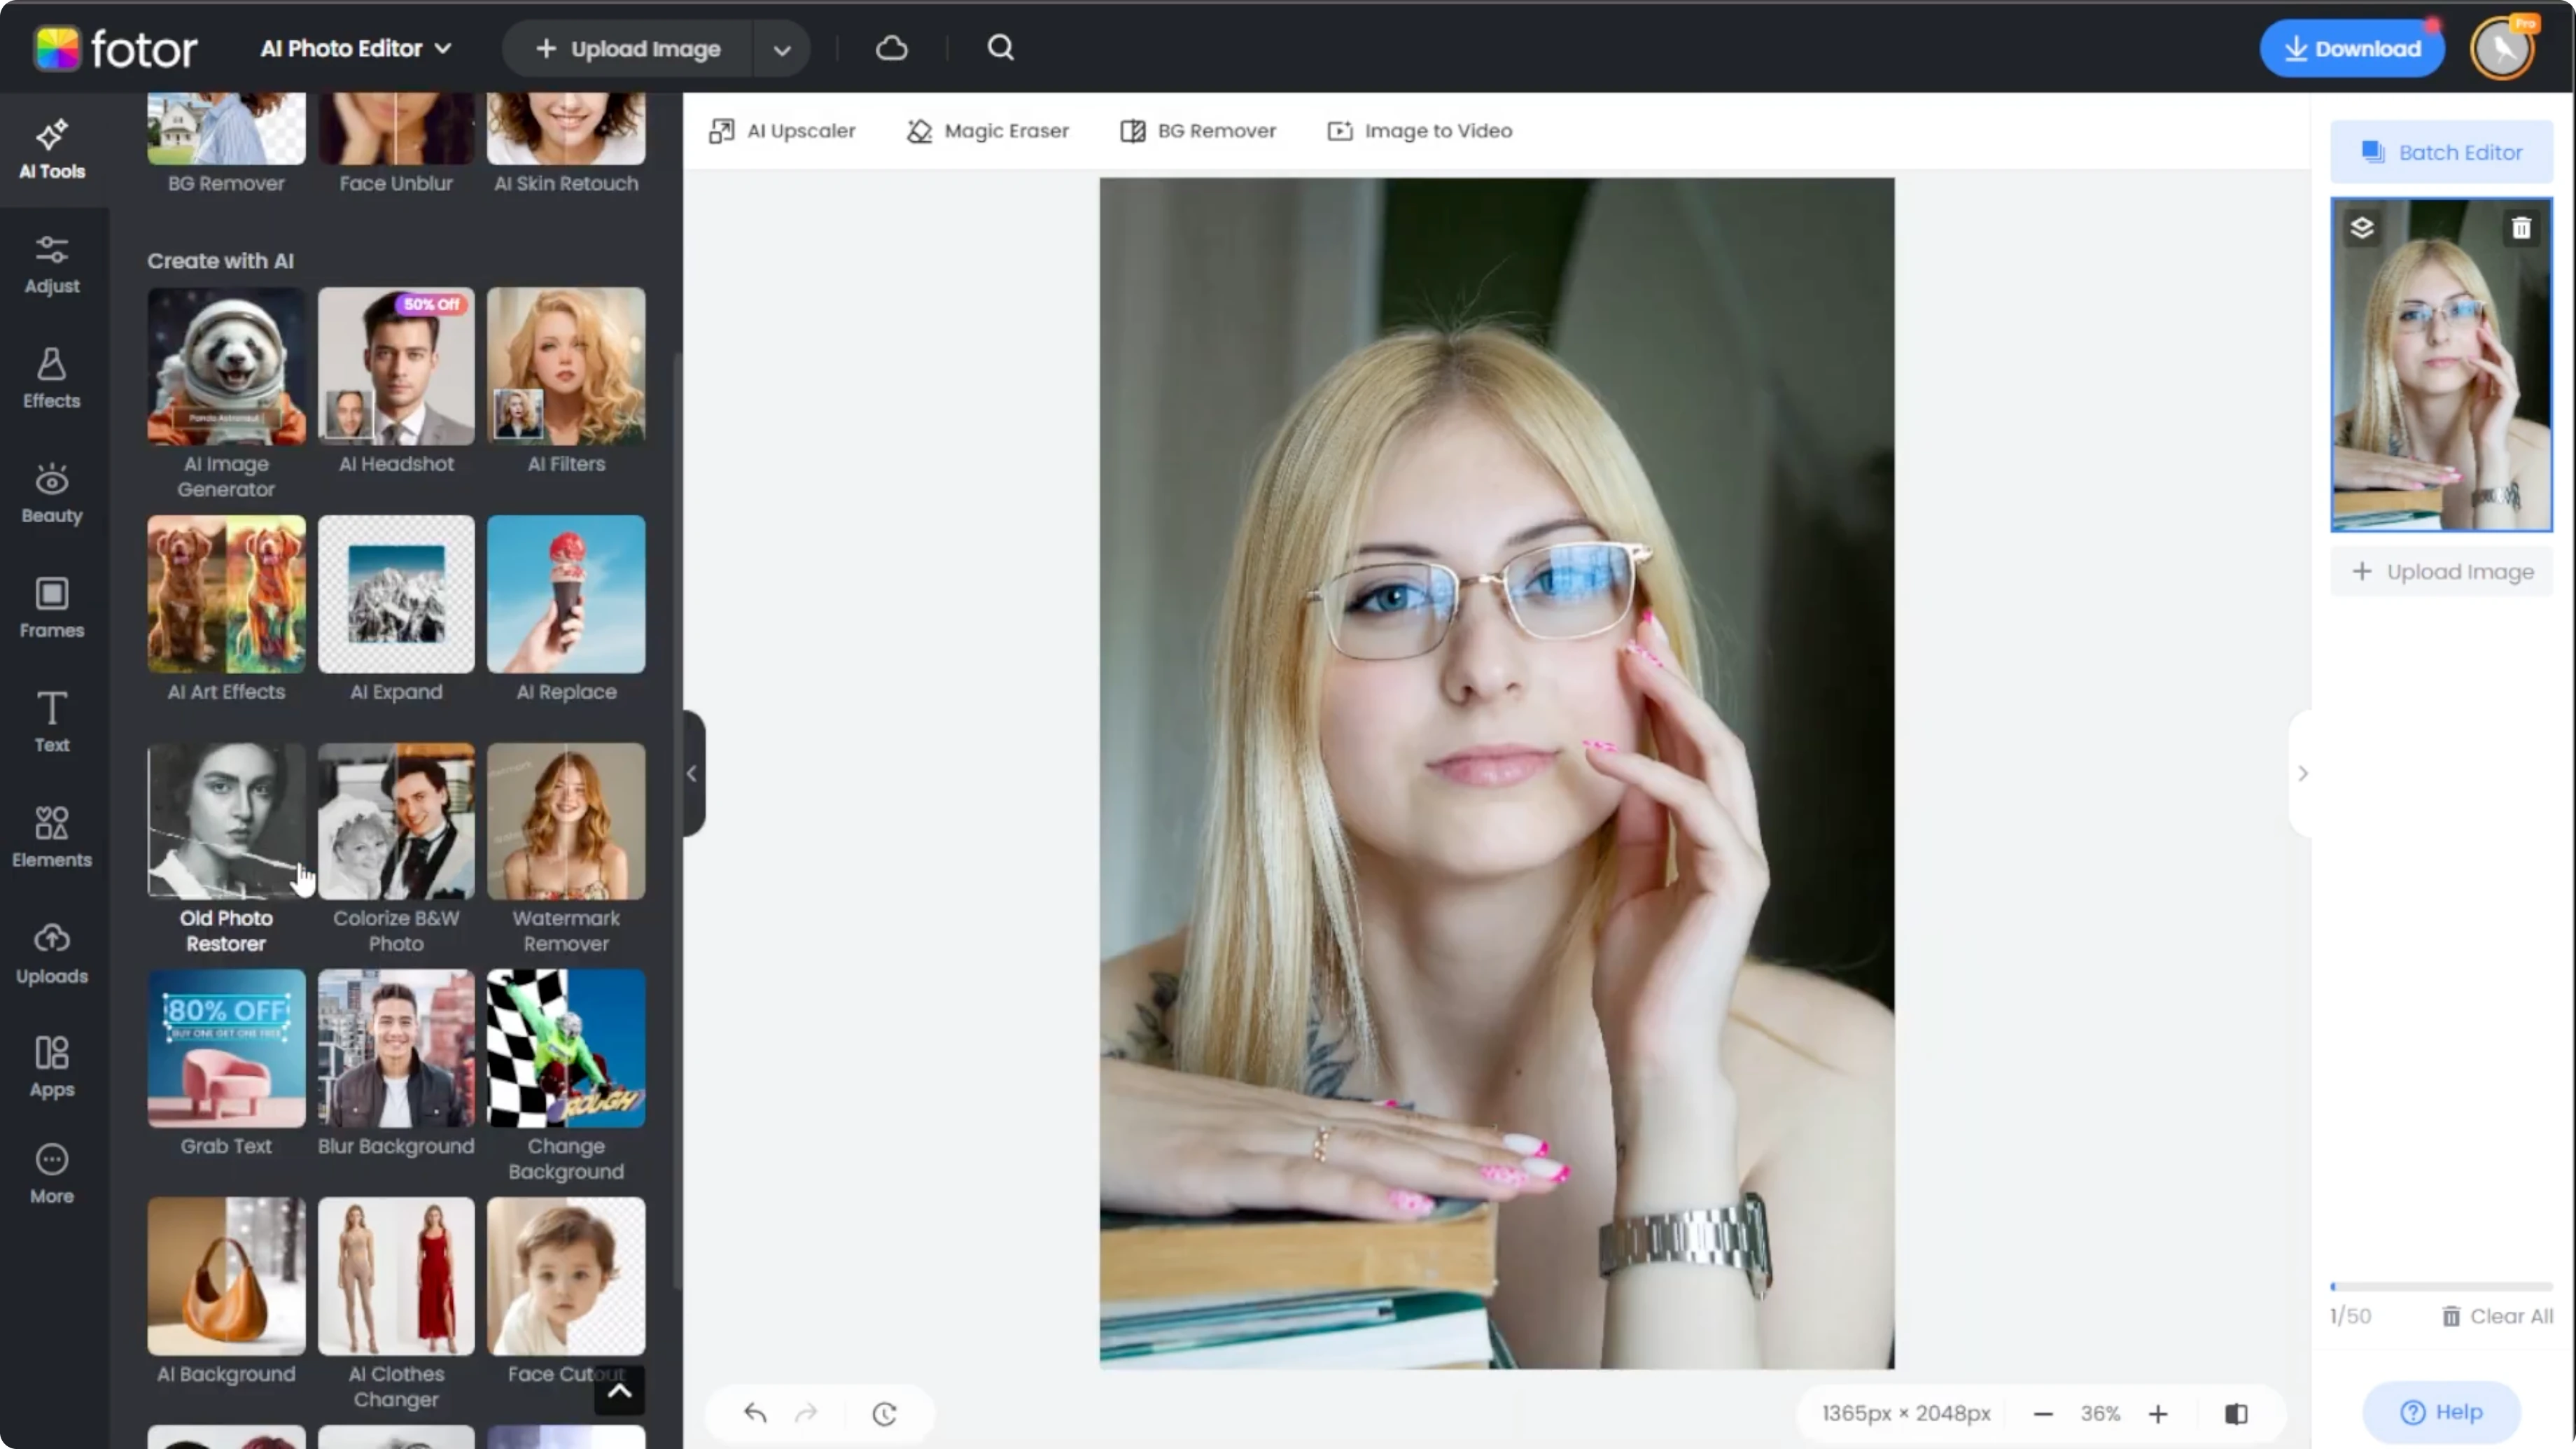Click the Download button
The image size is (2576, 1449).
point(2352,48)
